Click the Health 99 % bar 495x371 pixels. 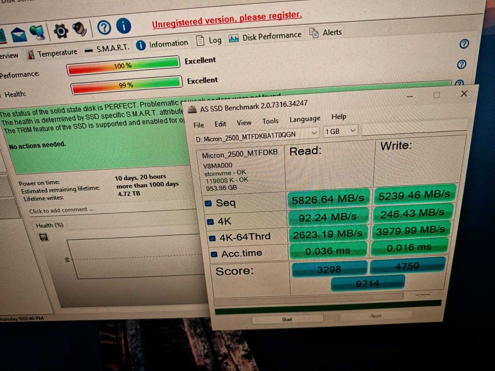(126, 85)
